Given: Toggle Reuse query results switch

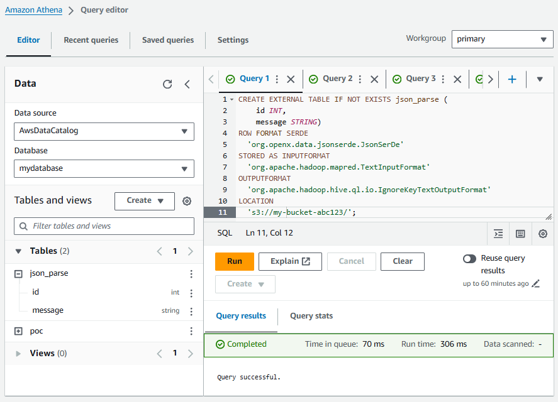Looking at the screenshot, I should coord(469,258).
